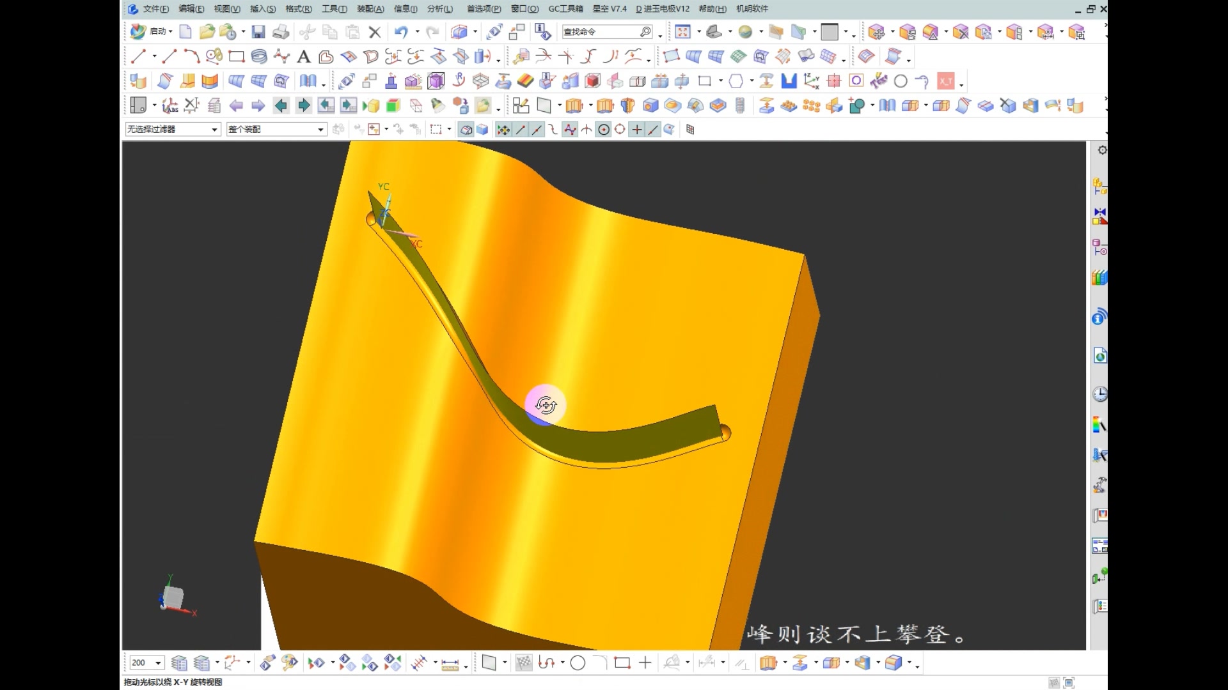Select the Text (A) tool

304,57
